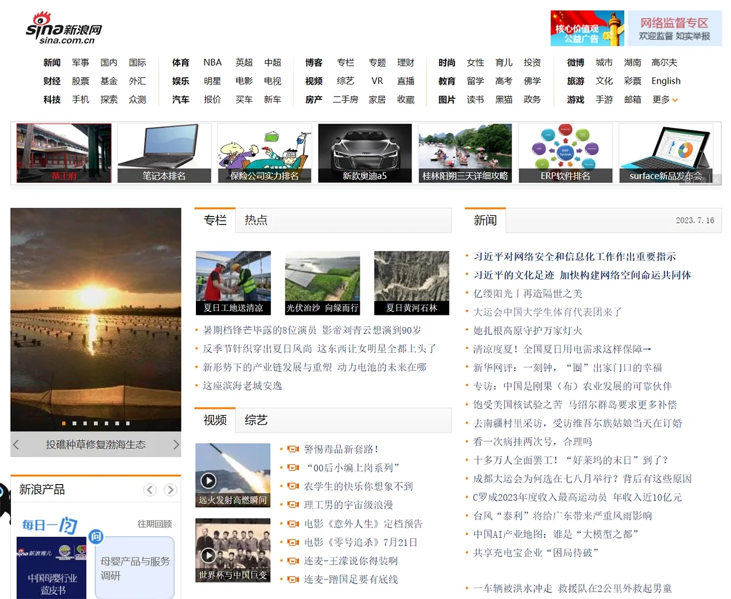
Task: Open the English navigation link
Action: point(666,81)
